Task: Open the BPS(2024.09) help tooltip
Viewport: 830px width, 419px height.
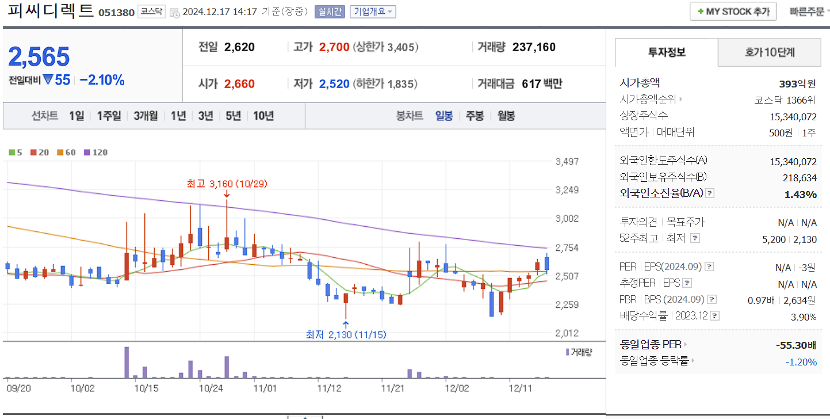Action: (712, 299)
